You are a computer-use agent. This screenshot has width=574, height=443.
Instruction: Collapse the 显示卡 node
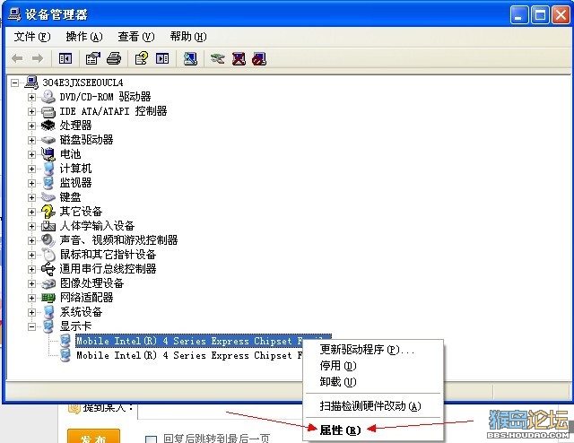[32, 326]
